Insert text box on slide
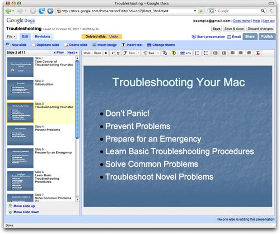This screenshot has height=234, width=280. click(132, 45)
